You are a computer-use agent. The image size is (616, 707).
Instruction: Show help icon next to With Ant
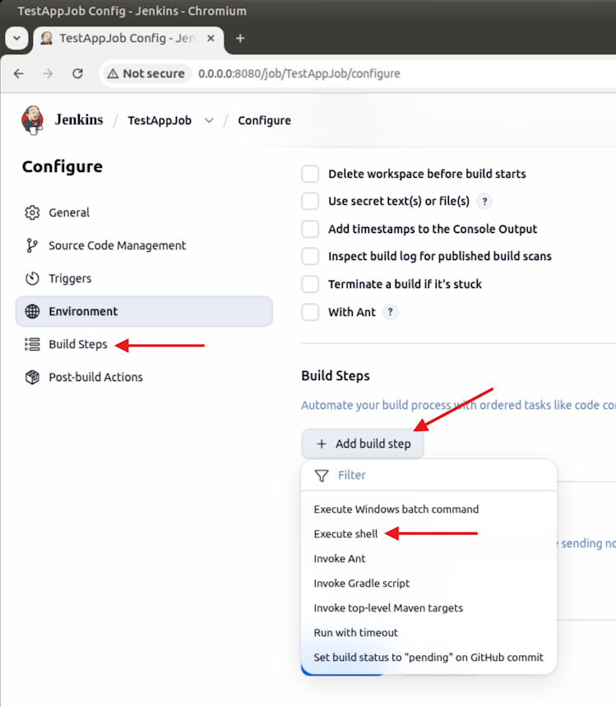[391, 312]
